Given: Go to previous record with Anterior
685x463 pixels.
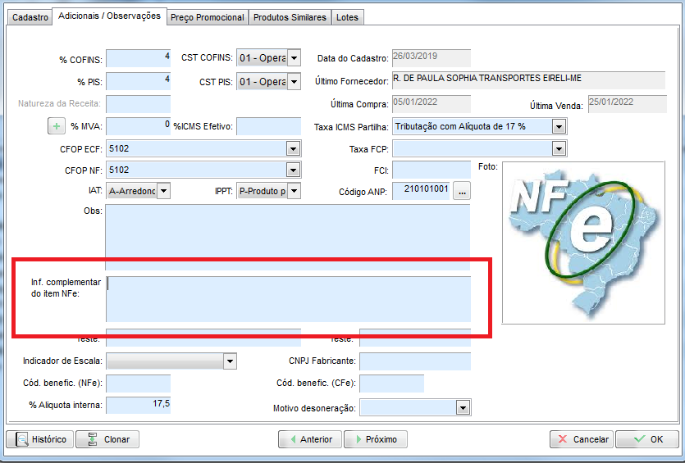Looking at the screenshot, I should pyautogui.click(x=309, y=439).
